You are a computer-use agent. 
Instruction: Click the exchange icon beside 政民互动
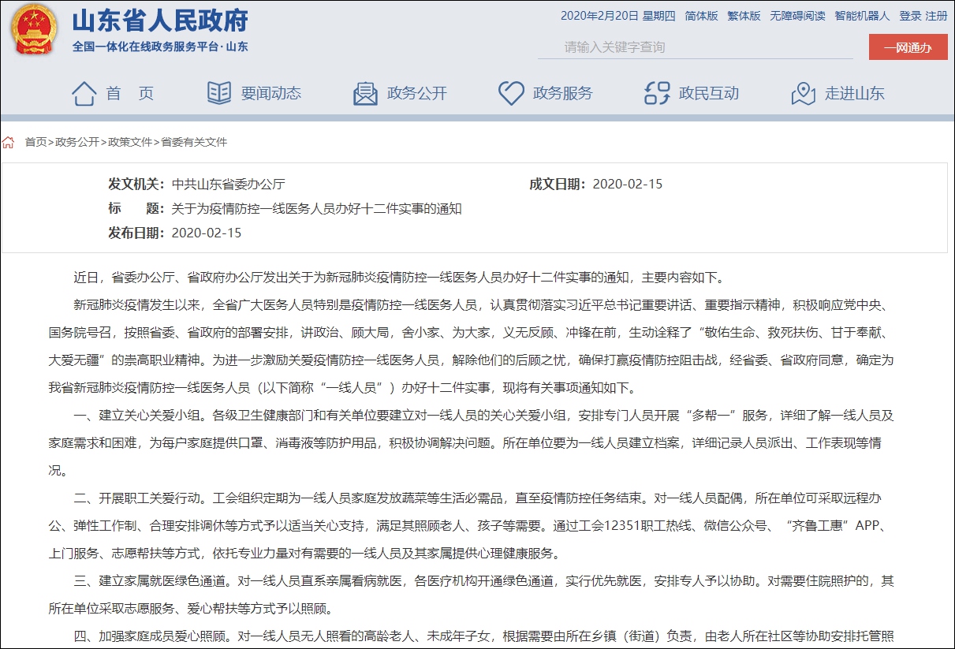[x=657, y=93]
